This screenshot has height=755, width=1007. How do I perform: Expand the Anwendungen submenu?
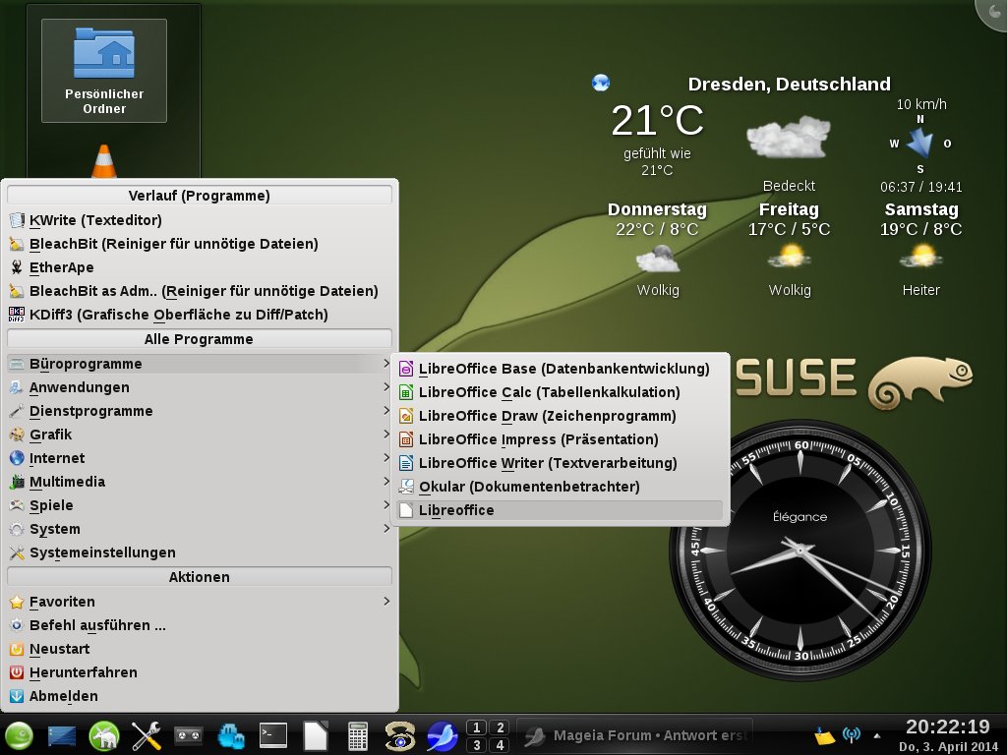click(199, 387)
